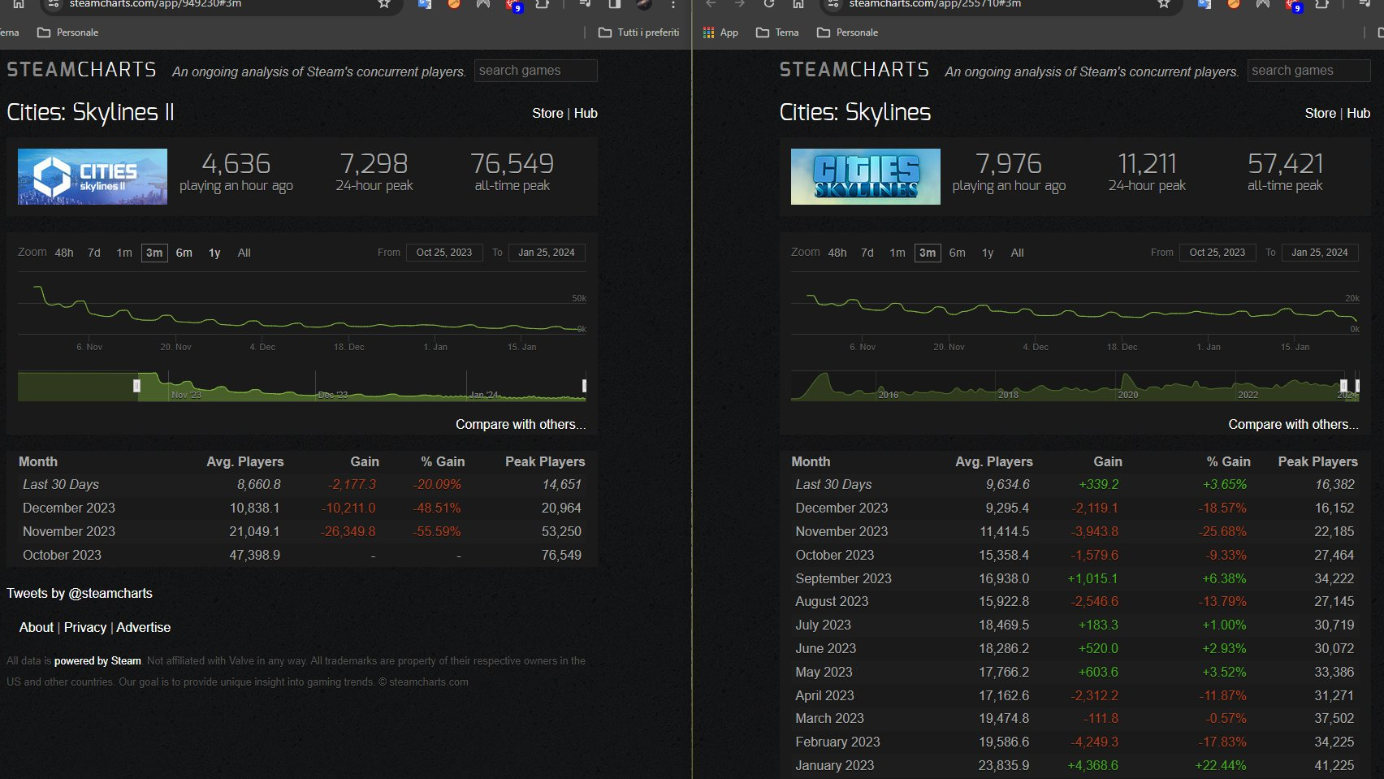
Task: Open the Store link for Cities: Skylines II
Action: tap(547, 114)
